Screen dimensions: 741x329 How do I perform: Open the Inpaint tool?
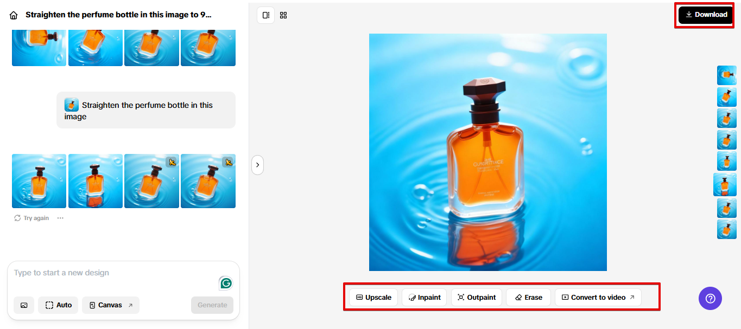tap(425, 298)
